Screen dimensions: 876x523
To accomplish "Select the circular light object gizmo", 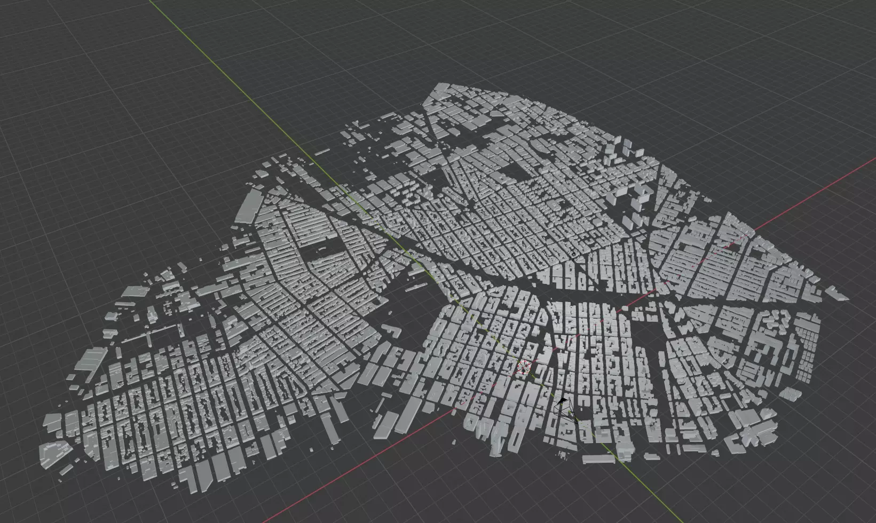I will click(x=574, y=253).
